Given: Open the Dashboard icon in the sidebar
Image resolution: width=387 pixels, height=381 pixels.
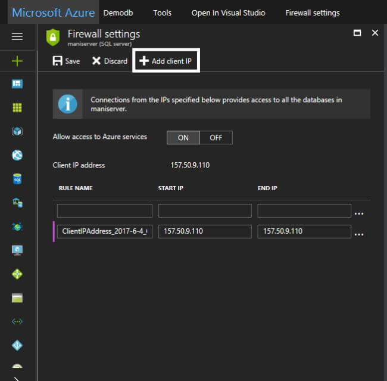Looking at the screenshot, I should [17, 83].
